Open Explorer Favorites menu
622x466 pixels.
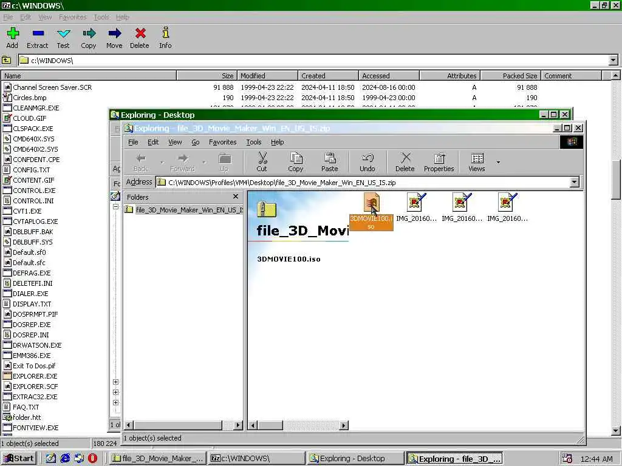(222, 142)
